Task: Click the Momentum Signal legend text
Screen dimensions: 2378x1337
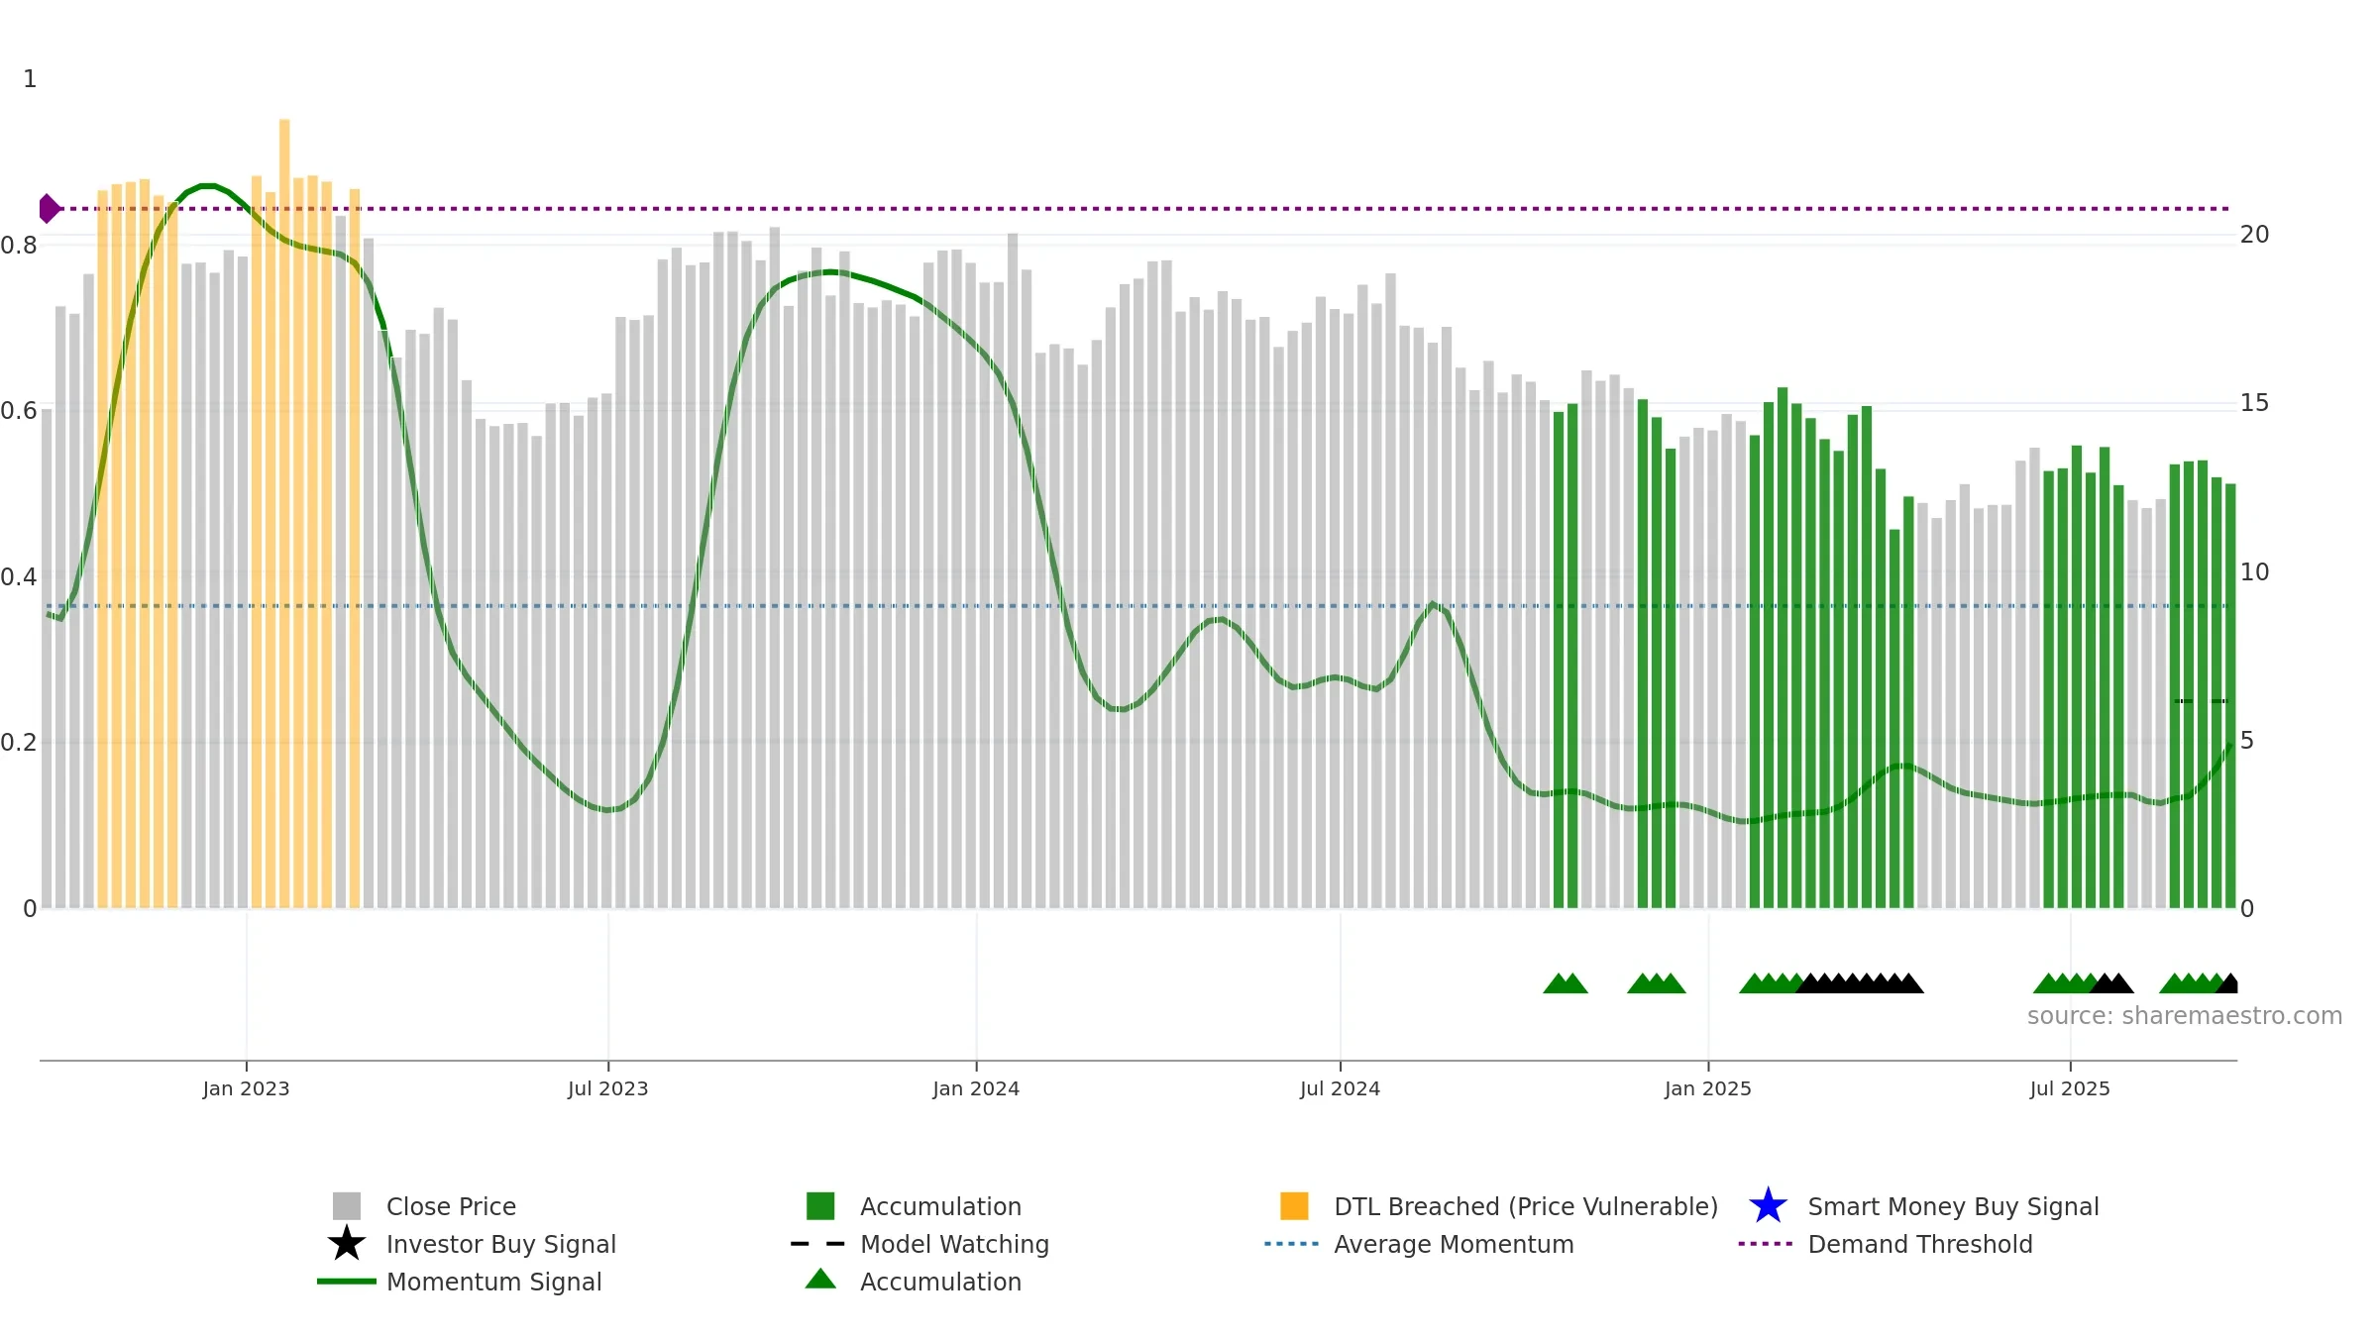Action: pyautogui.click(x=493, y=1282)
